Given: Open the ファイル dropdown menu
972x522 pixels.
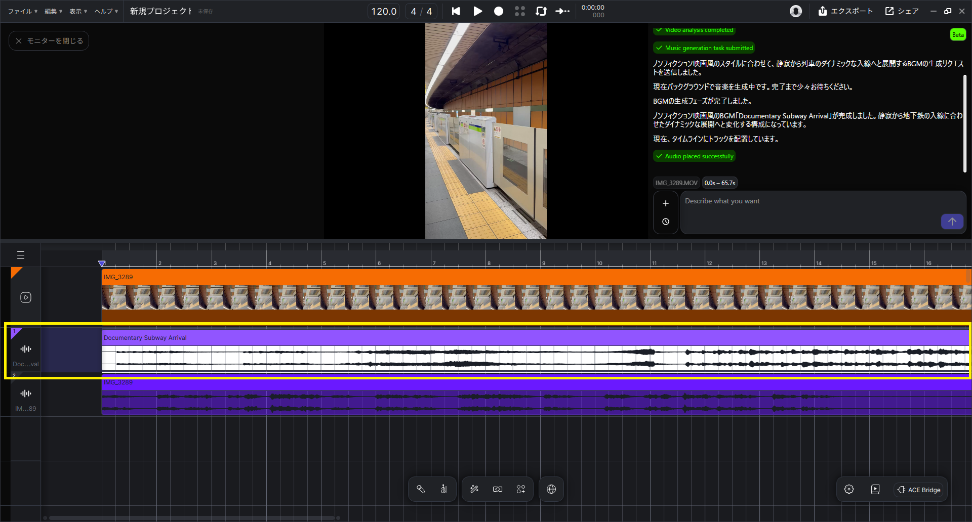Looking at the screenshot, I should [x=22, y=11].
